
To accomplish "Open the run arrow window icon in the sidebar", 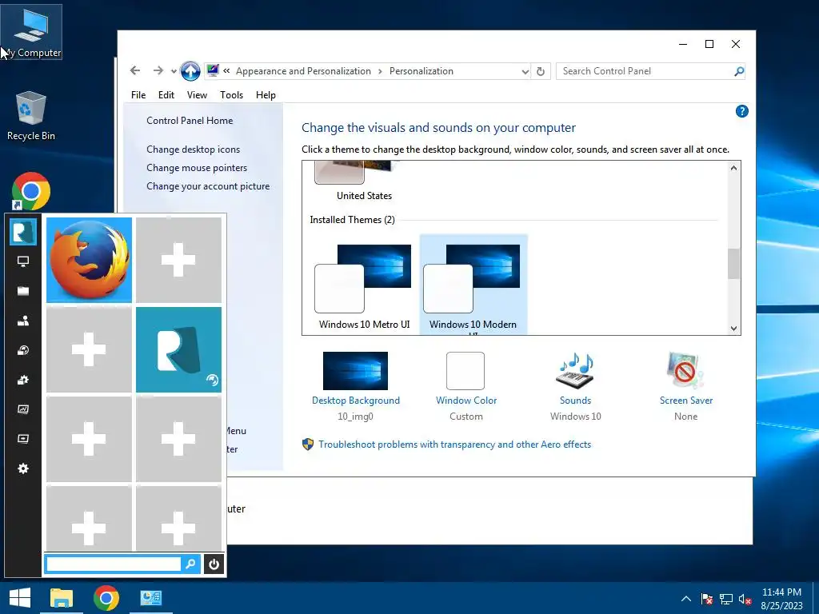I will 23,439.
